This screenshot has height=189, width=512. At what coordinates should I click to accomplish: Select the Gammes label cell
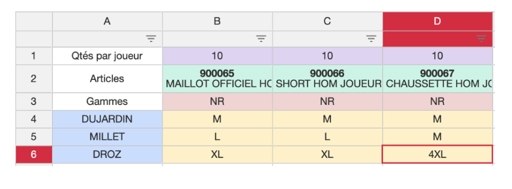pyautogui.click(x=107, y=101)
